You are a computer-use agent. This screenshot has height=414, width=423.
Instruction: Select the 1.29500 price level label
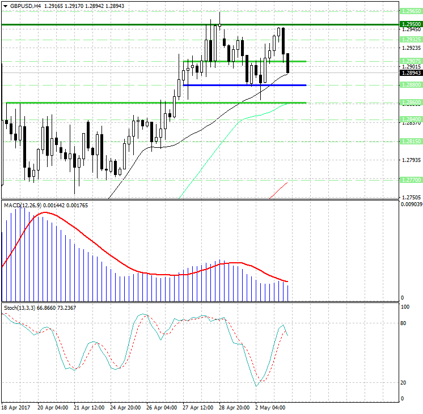(411, 24)
